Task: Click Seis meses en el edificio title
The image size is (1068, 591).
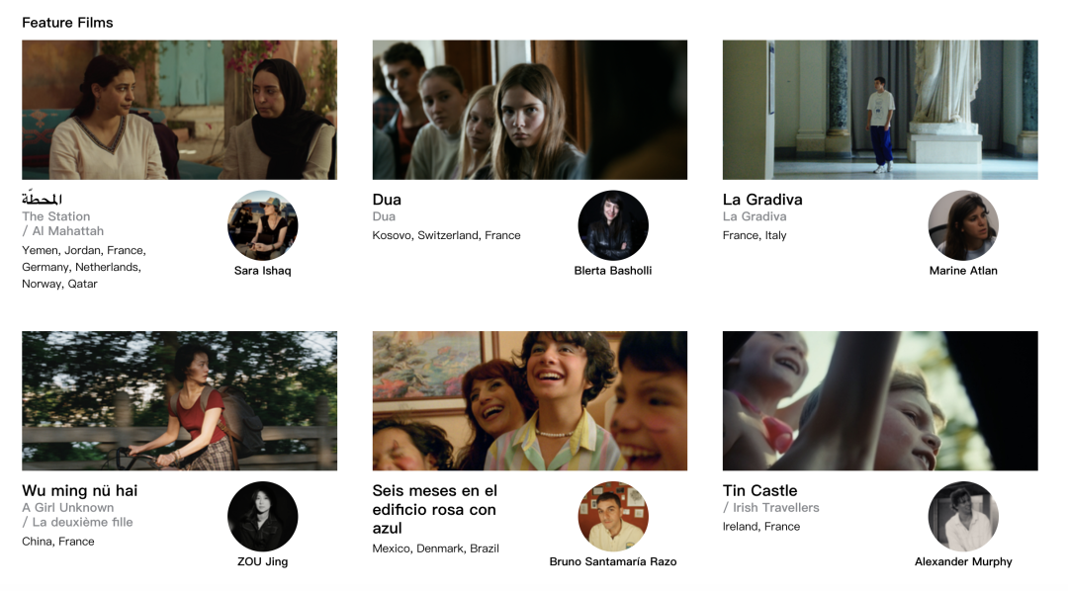Action: [x=434, y=509]
